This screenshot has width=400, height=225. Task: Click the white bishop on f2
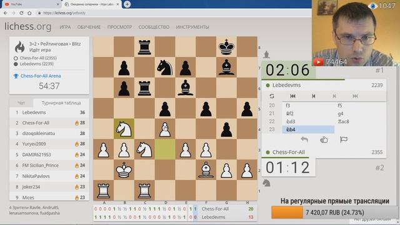(x=206, y=170)
